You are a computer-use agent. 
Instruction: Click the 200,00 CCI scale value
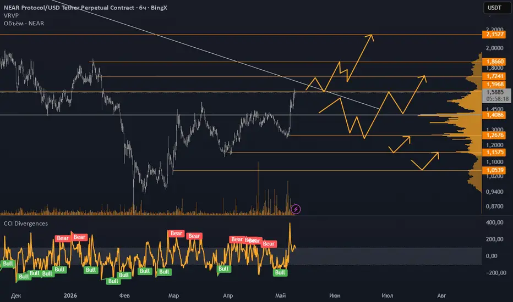pyautogui.click(x=495, y=239)
